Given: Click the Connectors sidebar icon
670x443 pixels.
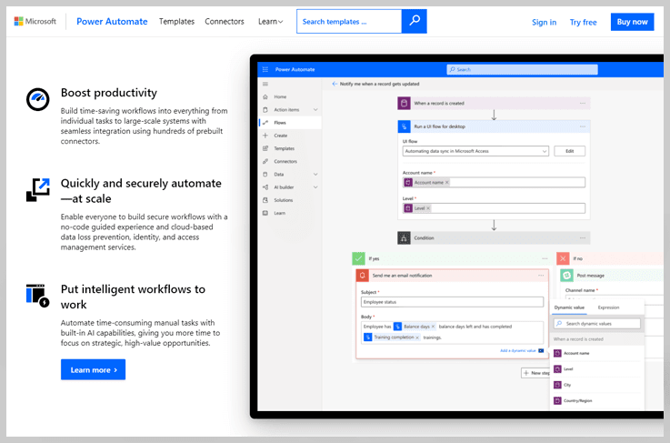Looking at the screenshot, I should [x=265, y=161].
